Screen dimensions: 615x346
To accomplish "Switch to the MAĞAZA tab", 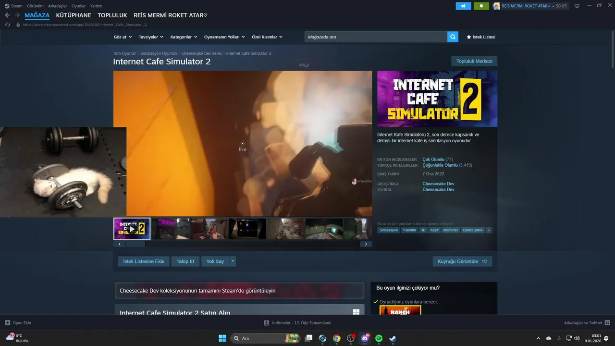I will click(x=37, y=15).
